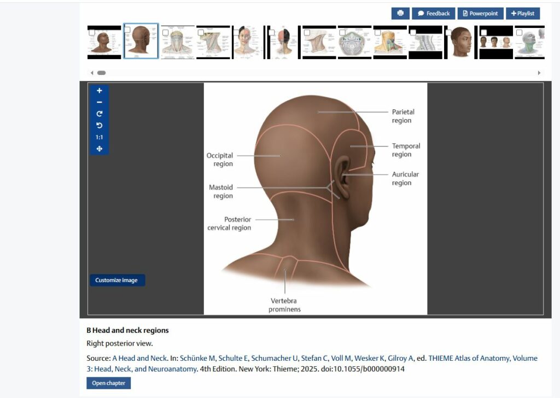Select the checkbox on the third thumbnail
The image size is (560, 398).
pos(165,33)
